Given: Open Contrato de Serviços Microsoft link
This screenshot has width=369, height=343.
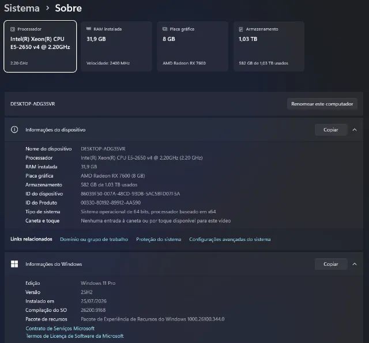Looking at the screenshot, I should click(x=60, y=329).
